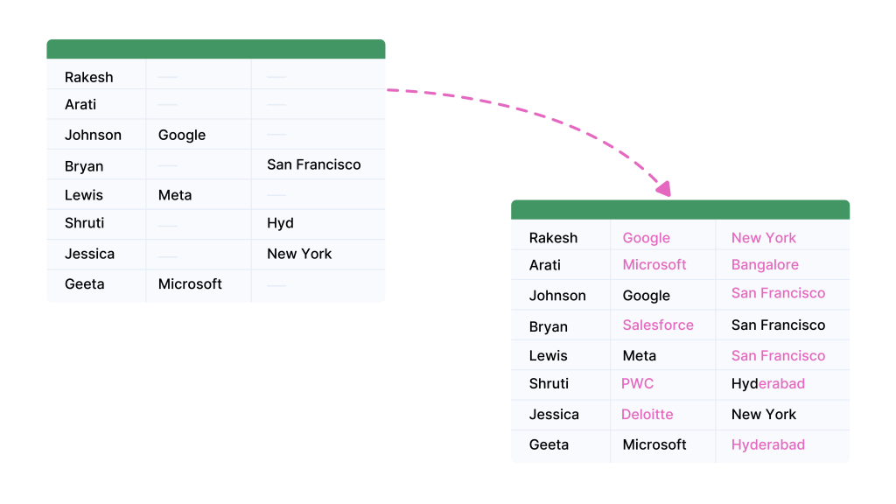
Task: Select the pink New York cell for Rakesh
Action: [783, 235]
